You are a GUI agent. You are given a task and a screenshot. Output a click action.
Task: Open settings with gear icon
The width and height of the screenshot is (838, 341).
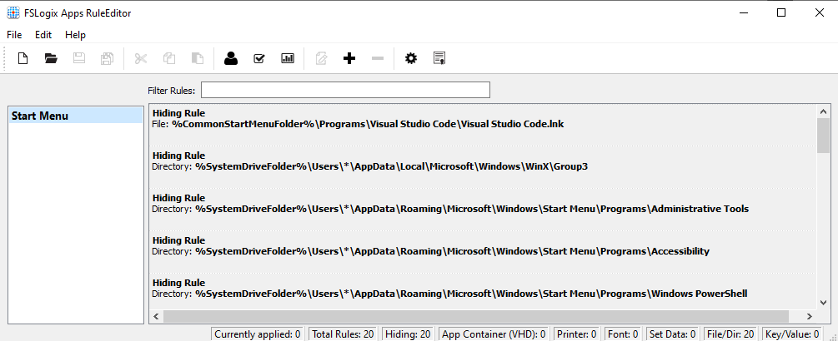(410, 58)
